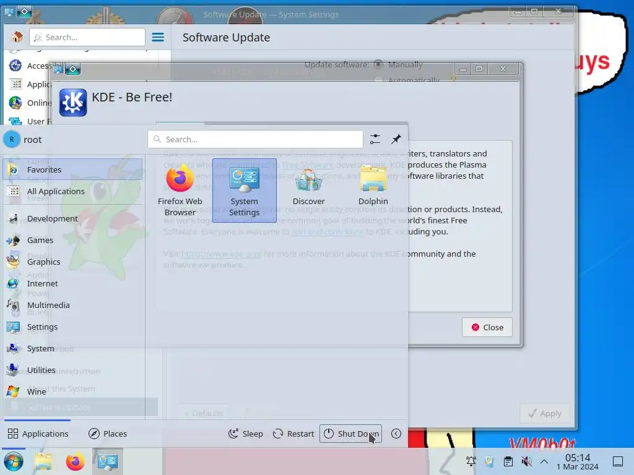
Task: Pin the application launcher open
Action: [396, 139]
